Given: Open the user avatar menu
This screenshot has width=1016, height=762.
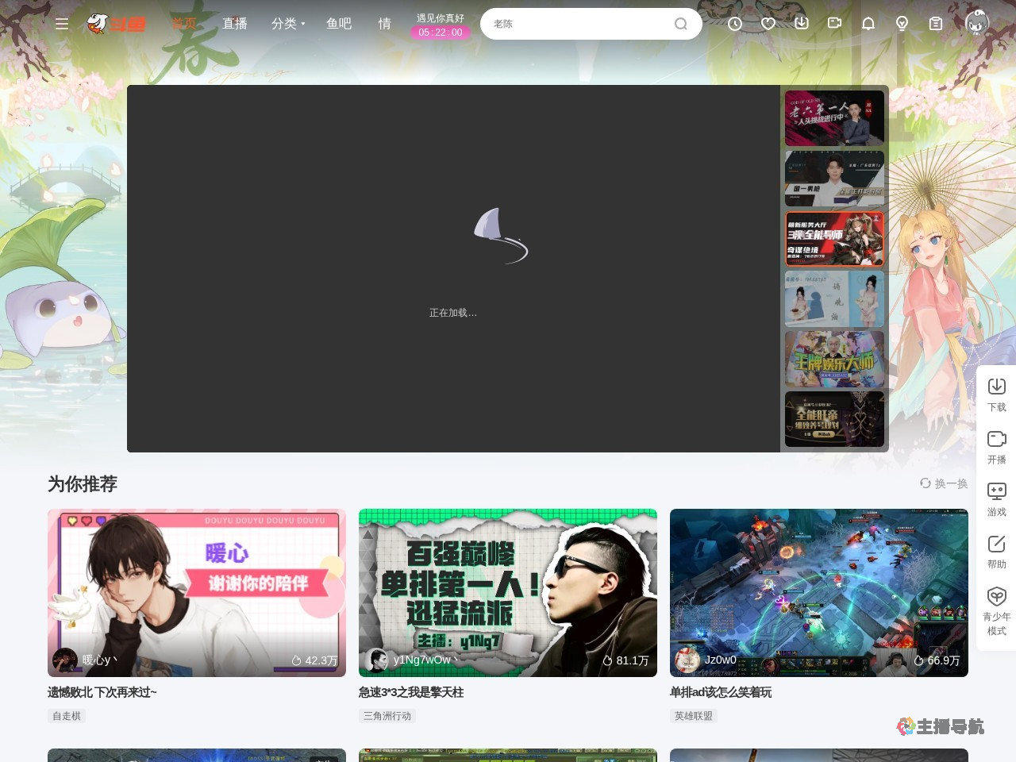Looking at the screenshot, I should point(976,23).
